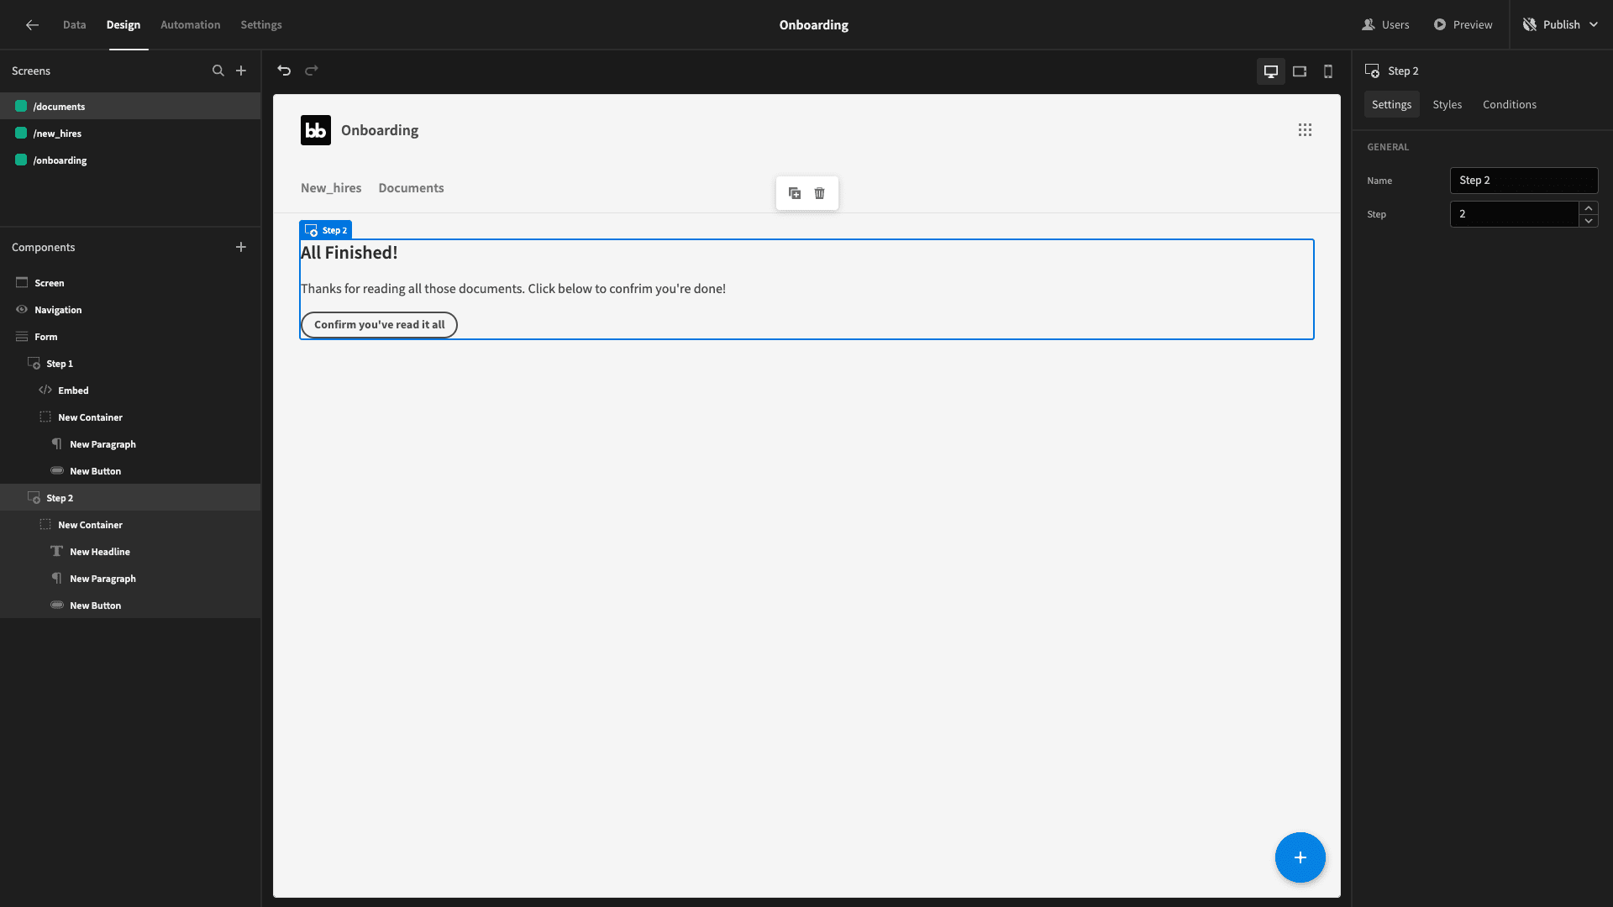
Task: Click the back arrow icon
Action: [32, 25]
